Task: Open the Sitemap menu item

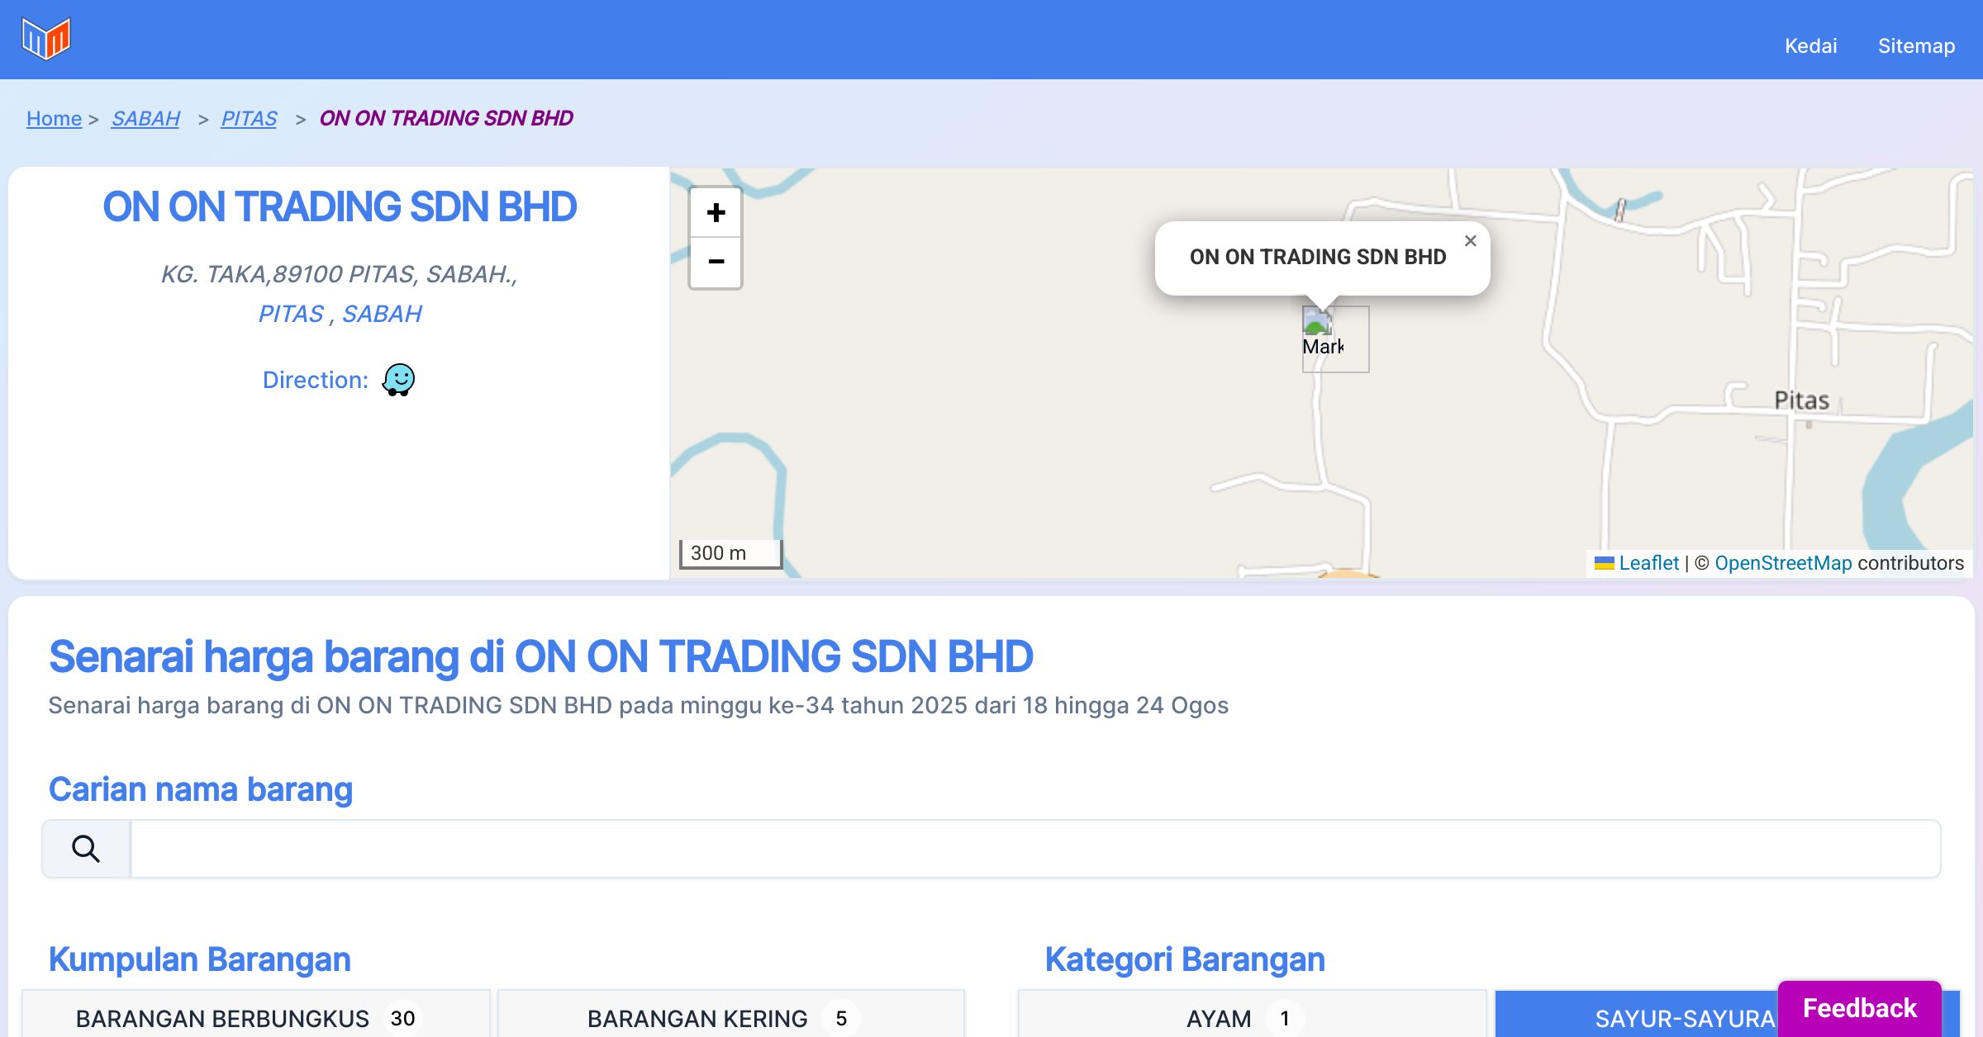Action: pos(1916,45)
